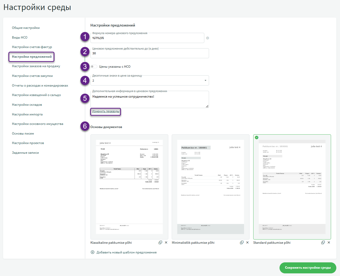Focus the offer validity days field
Image resolution: width=340 pixels, height=276 pixels.
coord(149,54)
